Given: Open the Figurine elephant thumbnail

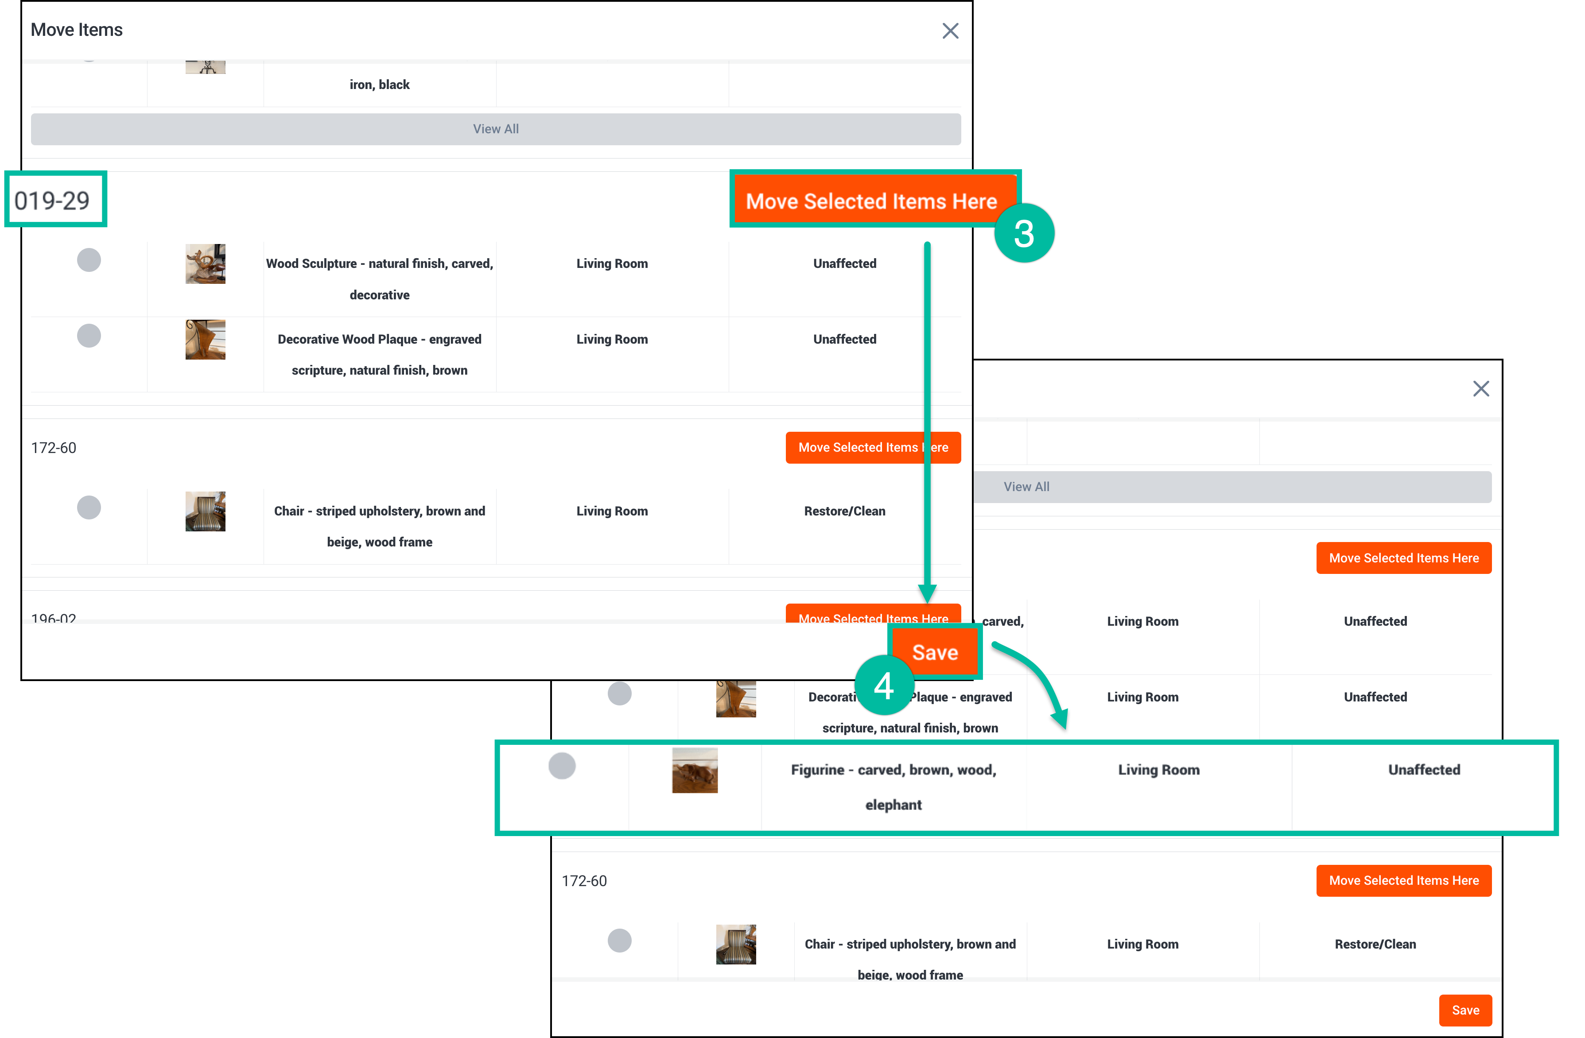Looking at the screenshot, I should (x=695, y=771).
